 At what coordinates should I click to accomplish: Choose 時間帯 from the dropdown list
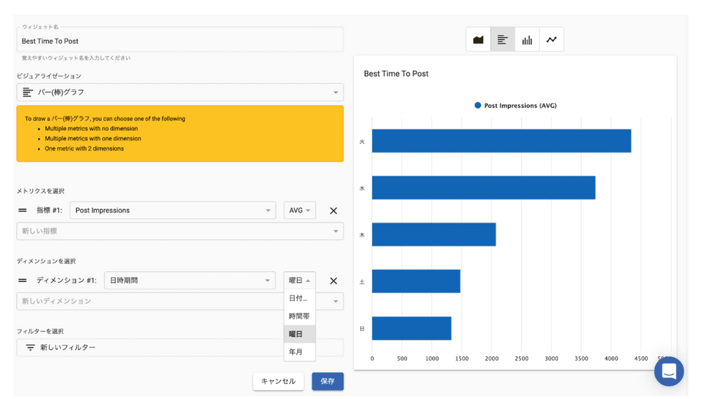[x=299, y=316]
